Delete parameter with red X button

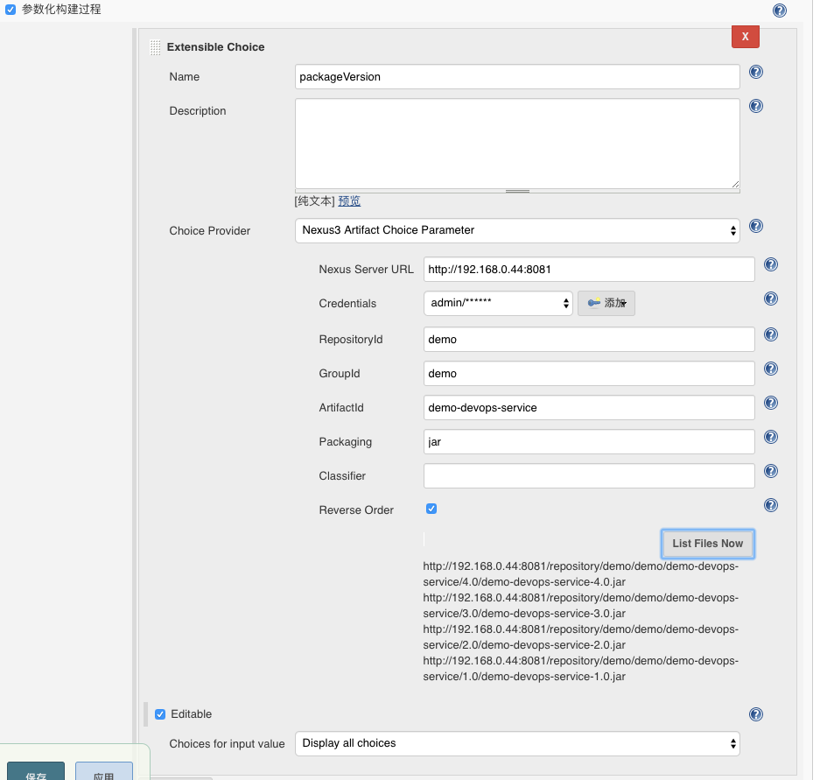745,37
